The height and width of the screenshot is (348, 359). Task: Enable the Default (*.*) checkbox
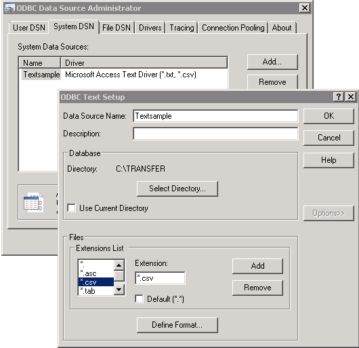click(x=139, y=299)
